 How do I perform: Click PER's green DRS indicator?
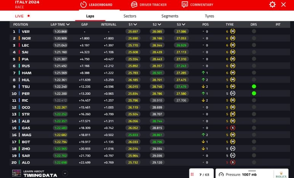[254, 93]
